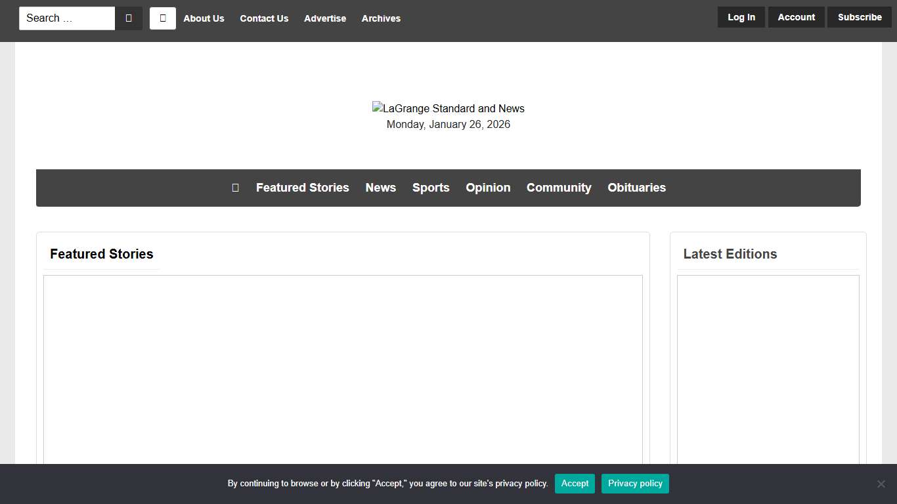Viewport: 897px width, 504px height.
Task: Click the Subscribe button
Action: pyautogui.click(x=860, y=17)
